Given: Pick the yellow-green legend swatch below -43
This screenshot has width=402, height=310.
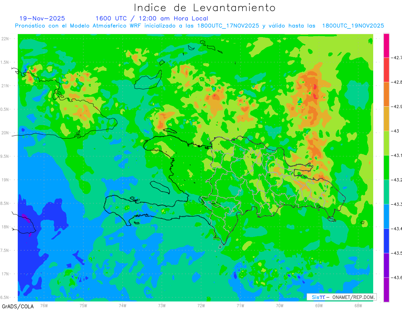Looking at the screenshot, I should [x=386, y=143].
